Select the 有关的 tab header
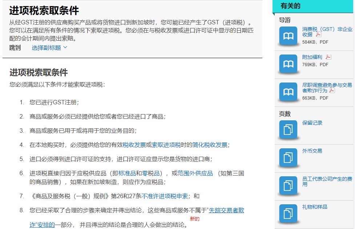355x229 pixels. coord(291,6)
